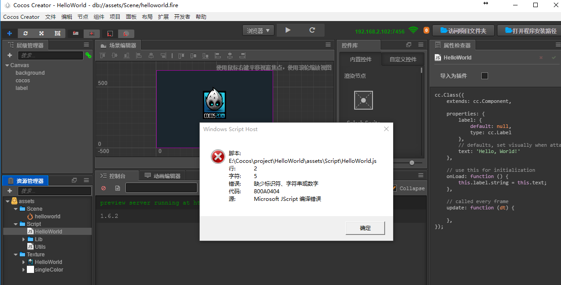Open the scene editor panel menu
Image resolution: width=561 pixels, height=285 pixels.
pos(328,45)
